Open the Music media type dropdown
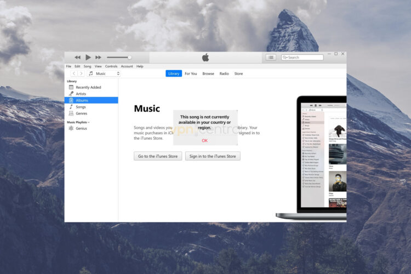This screenshot has height=274, width=411. (x=104, y=73)
